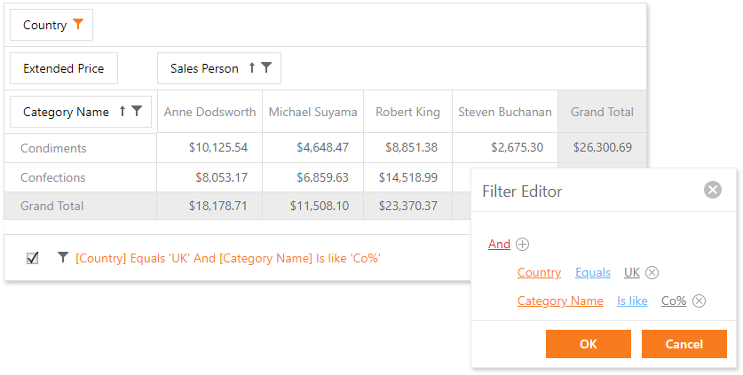Confirm the filter with OK button
The width and height of the screenshot is (743, 375).
pyautogui.click(x=588, y=344)
